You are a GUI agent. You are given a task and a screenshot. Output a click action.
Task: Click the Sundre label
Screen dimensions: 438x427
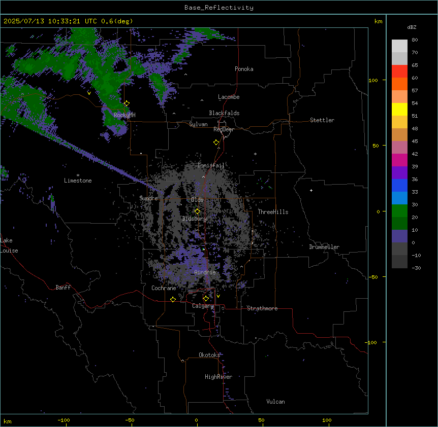148,198
